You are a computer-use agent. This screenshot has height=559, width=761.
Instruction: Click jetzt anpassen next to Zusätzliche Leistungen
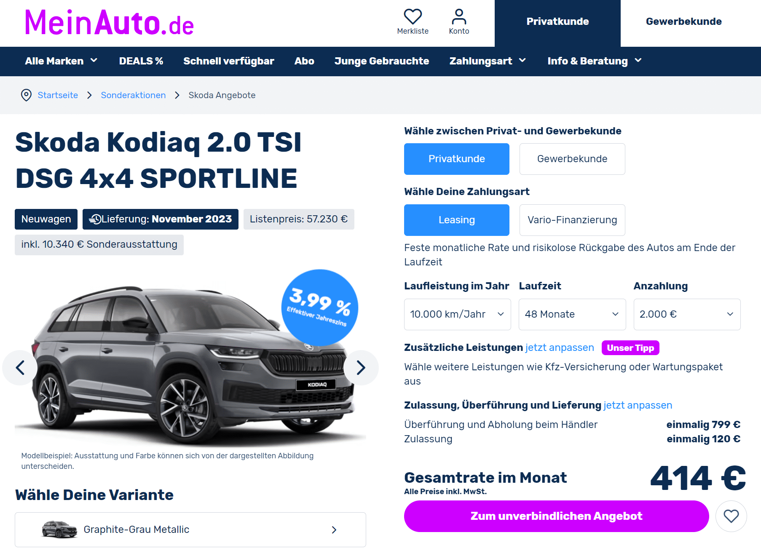coord(560,348)
